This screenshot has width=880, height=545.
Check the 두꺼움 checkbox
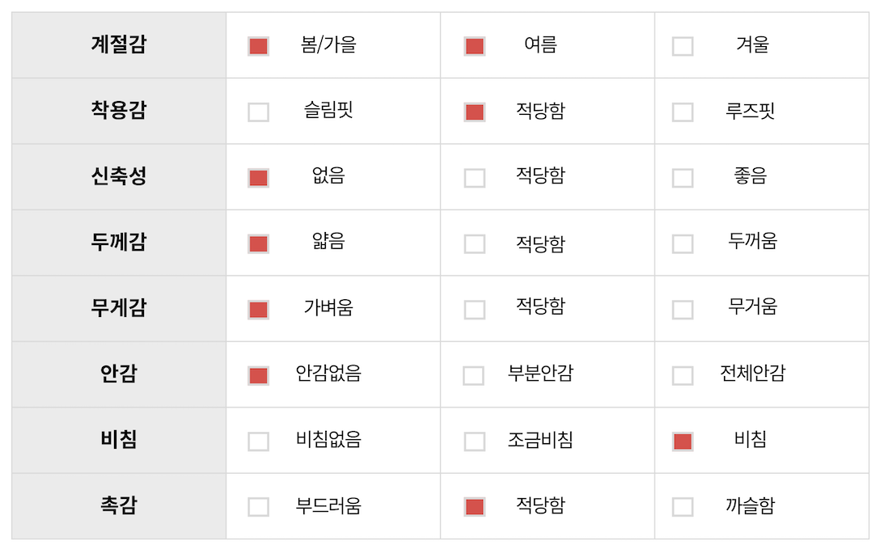pyautogui.click(x=683, y=243)
